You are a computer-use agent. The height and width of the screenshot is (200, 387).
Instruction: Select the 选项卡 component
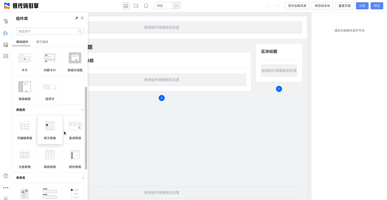(50, 90)
